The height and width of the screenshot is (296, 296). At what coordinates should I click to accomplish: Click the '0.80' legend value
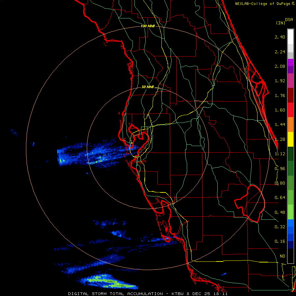[x=280, y=183]
